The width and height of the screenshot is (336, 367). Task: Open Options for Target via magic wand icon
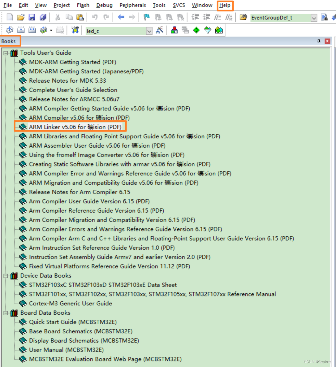[x=159, y=30]
